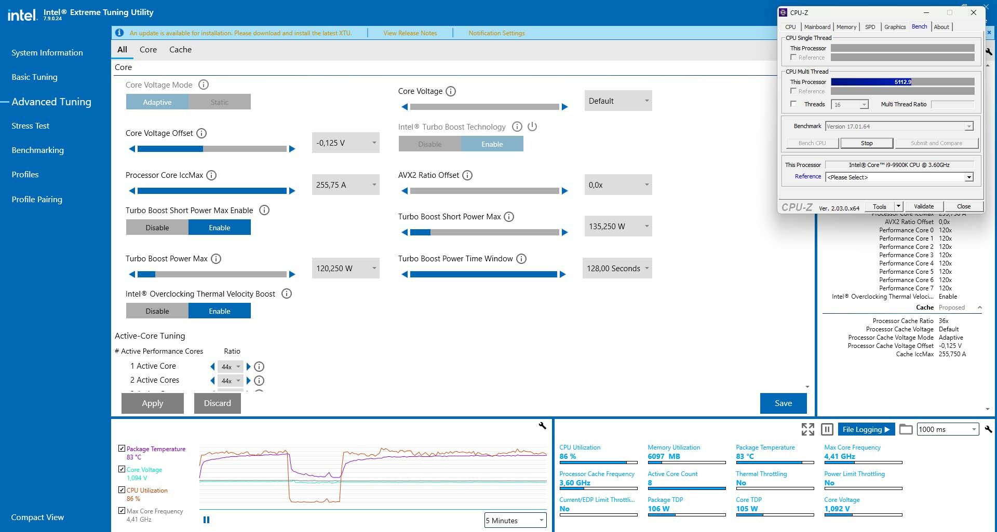Save the tuning profile
Viewport: 997px width, 532px height.
tap(784, 403)
